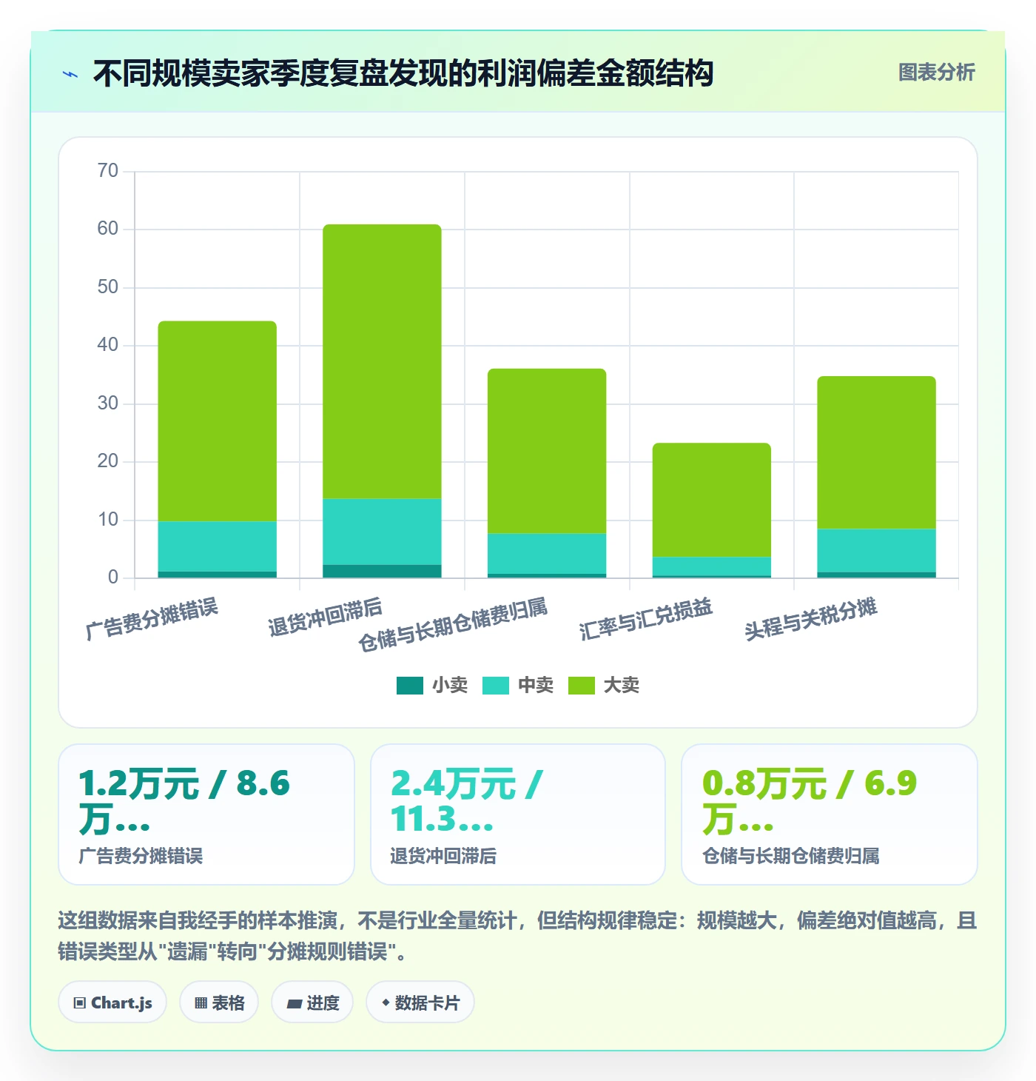Click the note paragraph starting 这组数据来自我经手的样本推演
This screenshot has width=1036, height=1081.
tap(518, 936)
